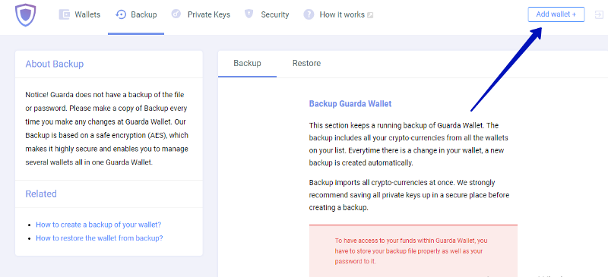Click the Private Keys key icon

coord(176,14)
